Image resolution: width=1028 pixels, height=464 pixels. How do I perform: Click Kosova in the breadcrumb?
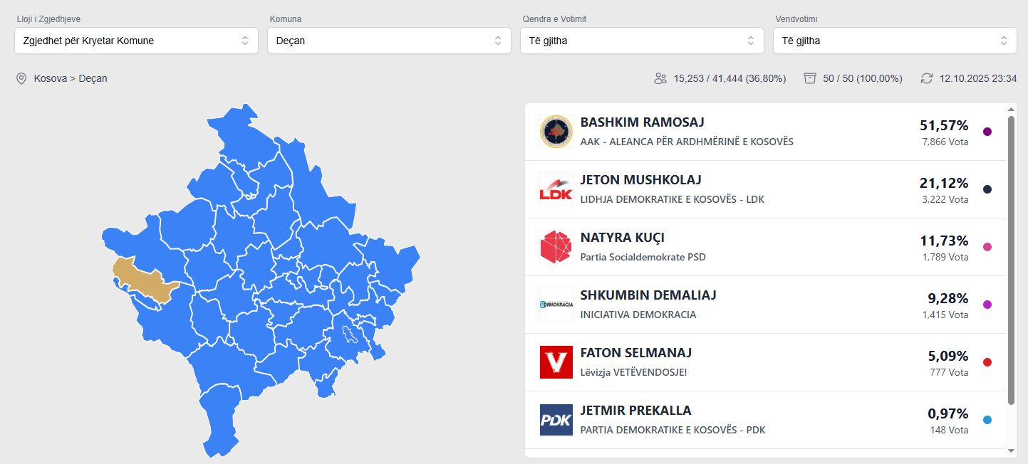tap(49, 78)
